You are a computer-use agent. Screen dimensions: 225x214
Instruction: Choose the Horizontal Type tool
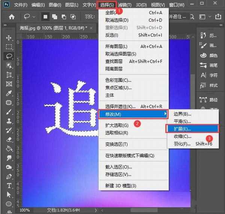(x=9, y=186)
